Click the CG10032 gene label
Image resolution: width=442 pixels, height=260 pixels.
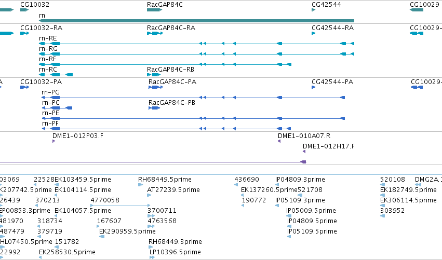tap(35, 5)
